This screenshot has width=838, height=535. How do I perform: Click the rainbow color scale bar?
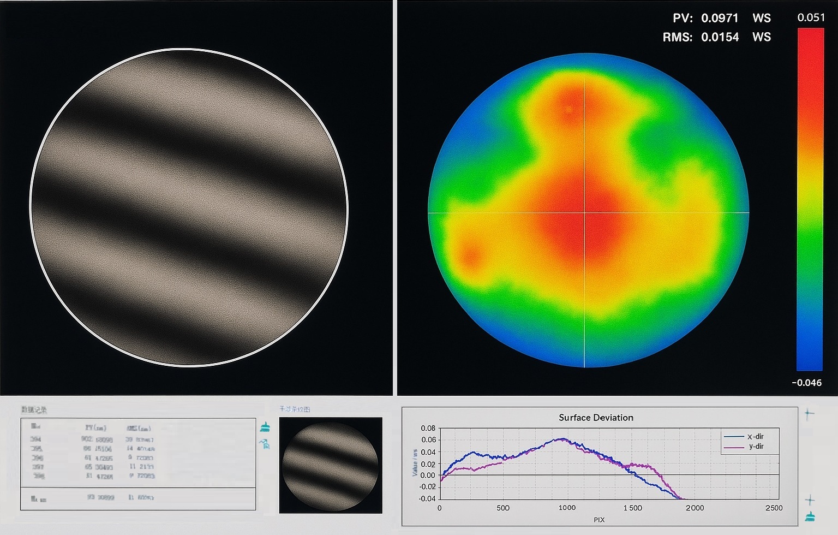click(810, 199)
